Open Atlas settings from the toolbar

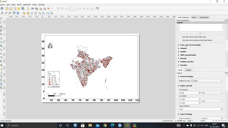98,9
